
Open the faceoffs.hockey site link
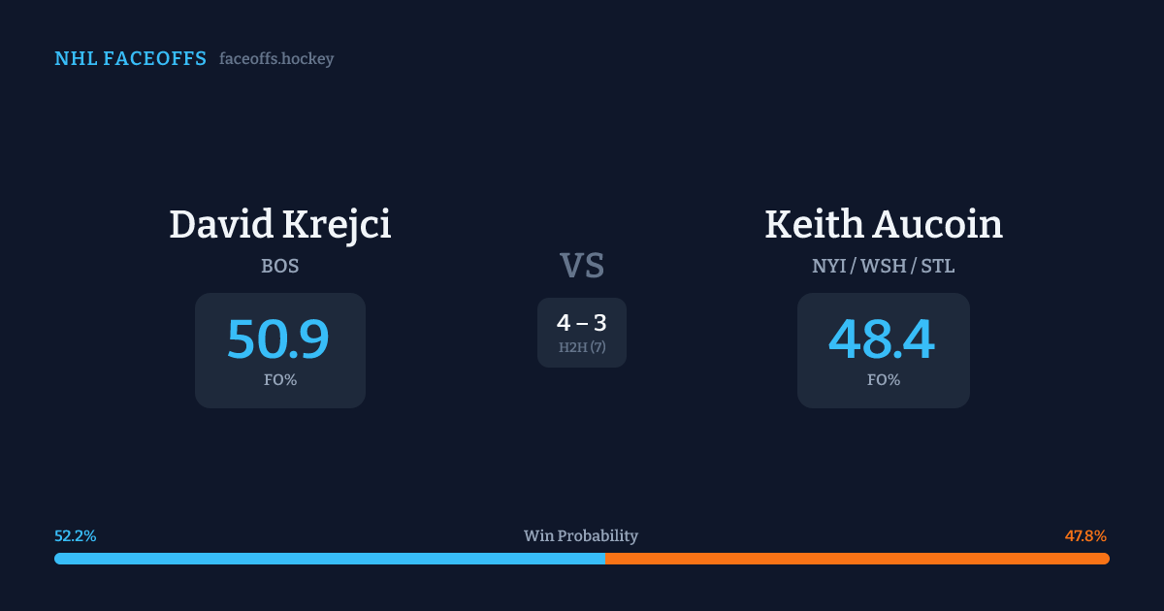[x=276, y=59]
